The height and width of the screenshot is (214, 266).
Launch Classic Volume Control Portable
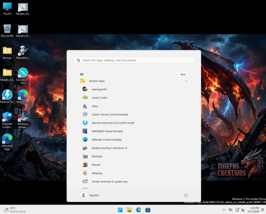(134, 114)
